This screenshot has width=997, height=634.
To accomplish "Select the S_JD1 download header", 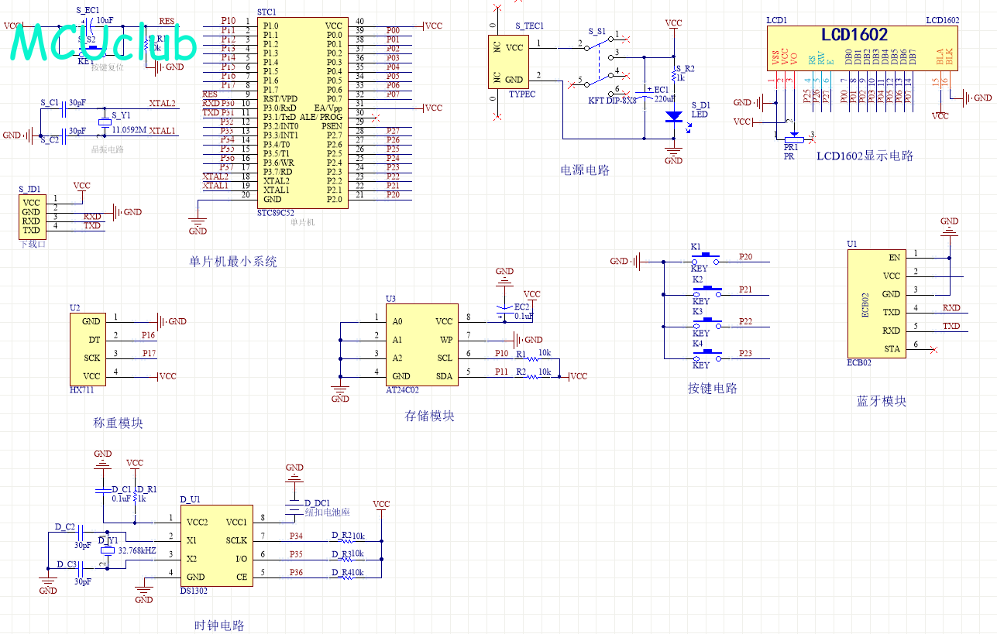I will [x=31, y=217].
